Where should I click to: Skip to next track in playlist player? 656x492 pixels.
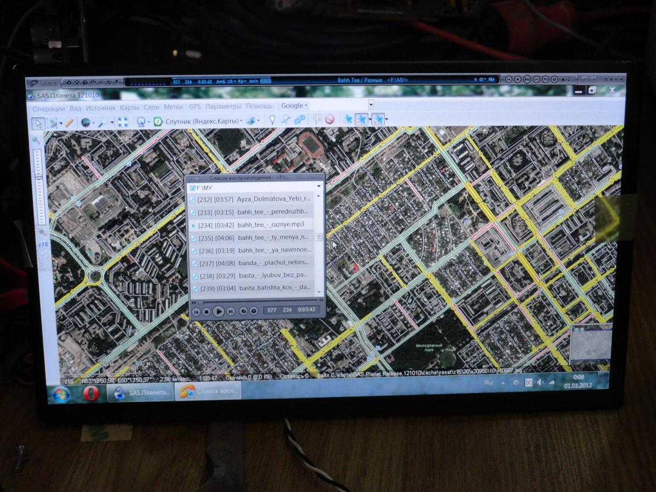231,311
